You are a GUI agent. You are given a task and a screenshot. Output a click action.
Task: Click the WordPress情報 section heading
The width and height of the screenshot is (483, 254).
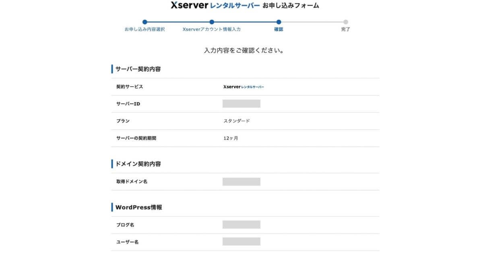[139, 207]
